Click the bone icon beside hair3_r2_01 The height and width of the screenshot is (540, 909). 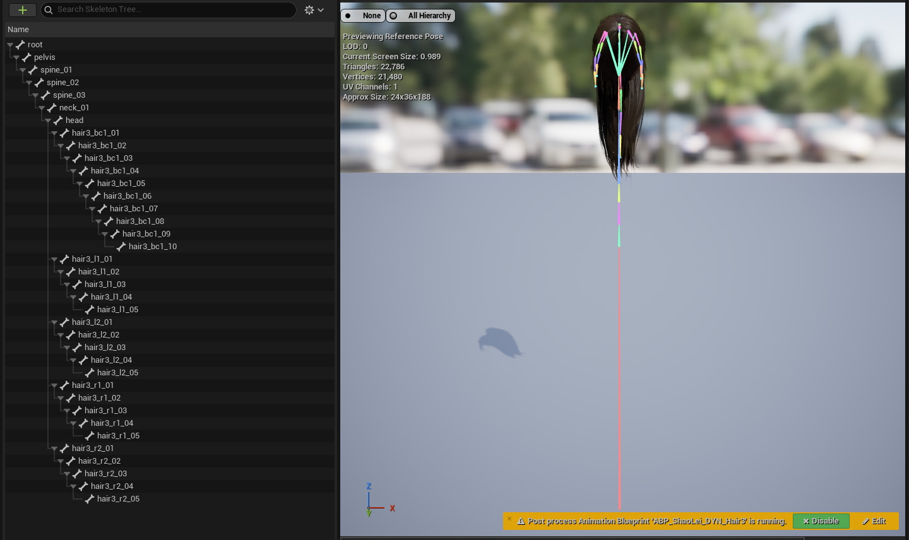pos(64,449)
